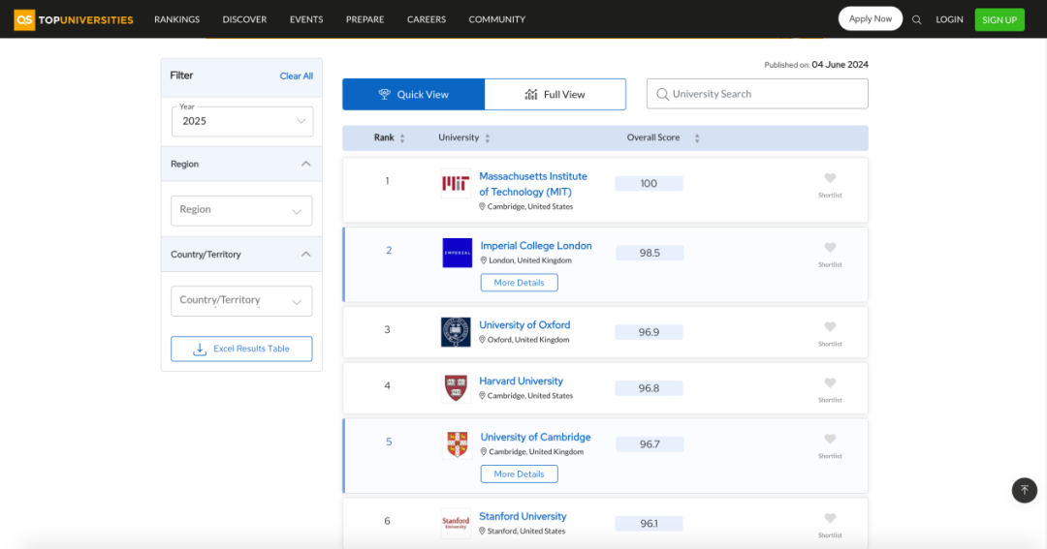Click the MIT logo thumbnail
1047x549 pixels.
tap(456, 183)
